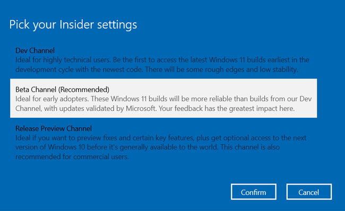This screenshot has width=345, height=211.
Task: Select the Dev Channel option
Action: coord(163,60)
